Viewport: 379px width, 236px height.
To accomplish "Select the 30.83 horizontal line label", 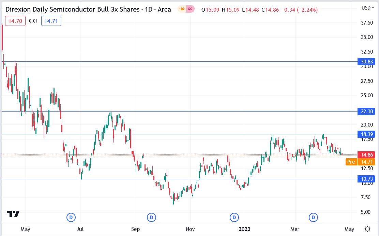I will (366, 62).
